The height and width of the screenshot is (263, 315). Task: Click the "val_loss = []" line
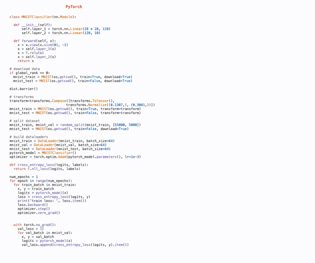(x=31, y=229)
